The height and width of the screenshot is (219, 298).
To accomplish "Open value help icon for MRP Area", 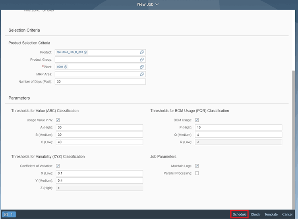I will pos(142,74).
